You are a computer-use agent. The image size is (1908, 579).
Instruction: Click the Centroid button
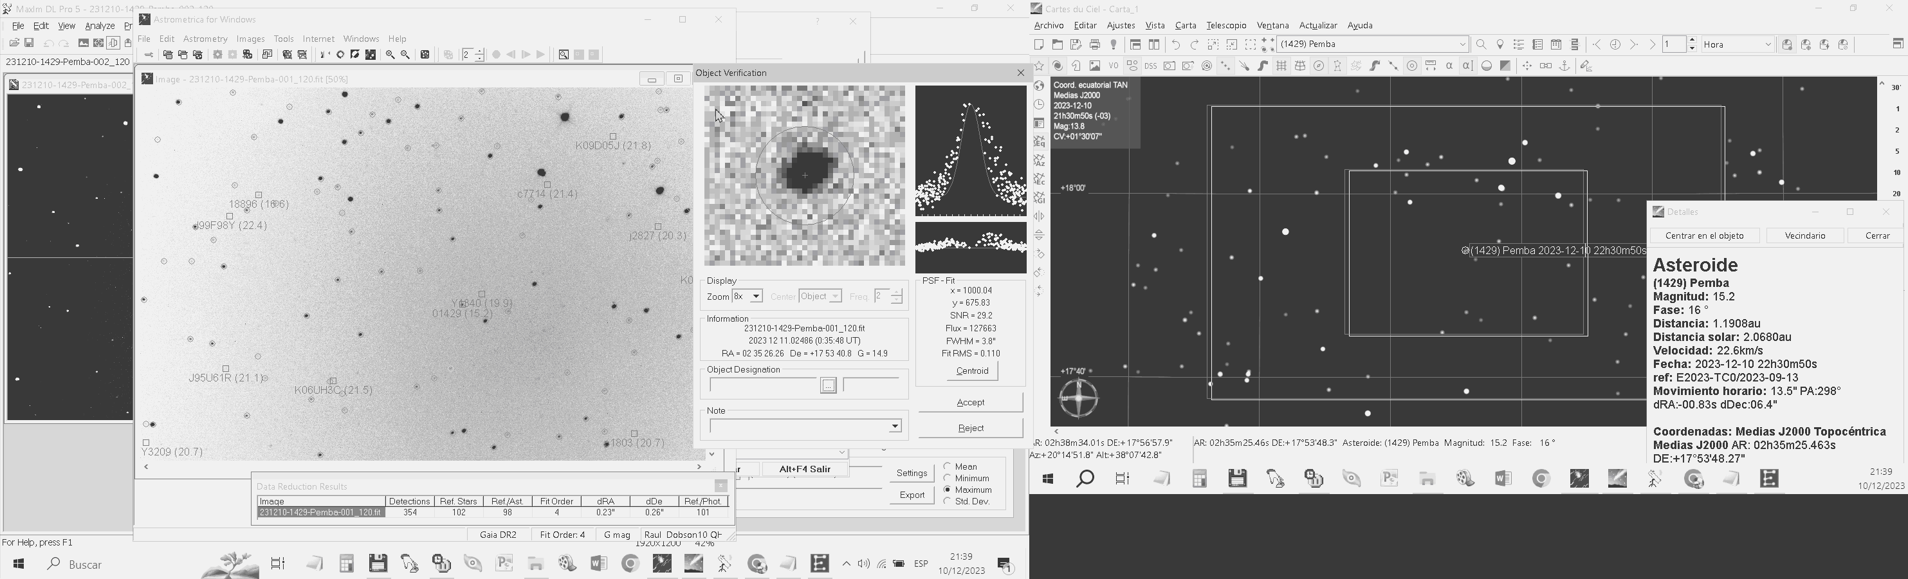[x=972, y=371]
